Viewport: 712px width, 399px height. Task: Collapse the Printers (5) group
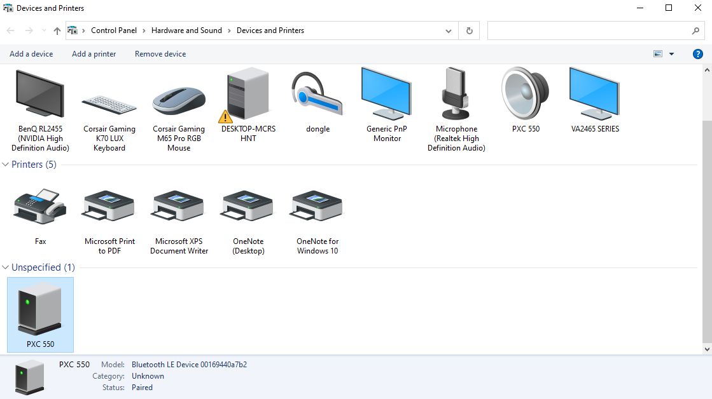[x=6, y=165]
